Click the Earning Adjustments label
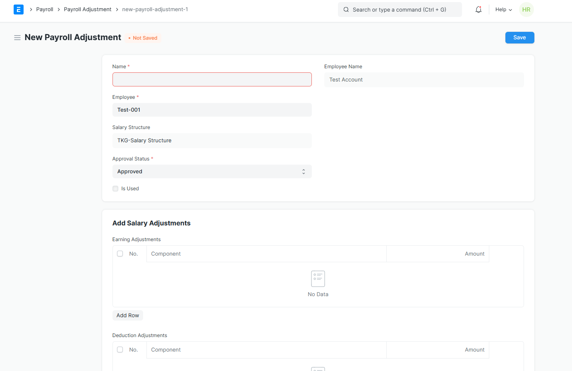The height and width of the screenshot is (371, 572). tap(136, 239)
